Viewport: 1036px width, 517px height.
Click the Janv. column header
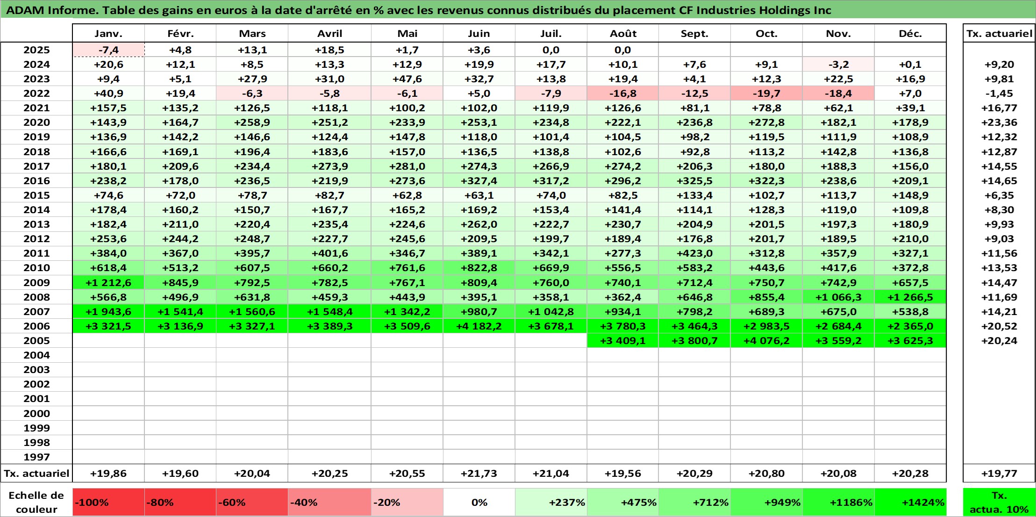click(x=108, y=33)
